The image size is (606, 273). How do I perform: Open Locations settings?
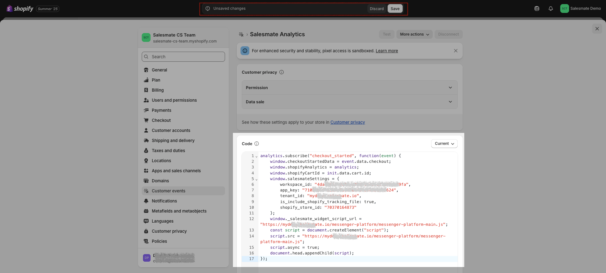pyautogui.click(x=183, y=161)
